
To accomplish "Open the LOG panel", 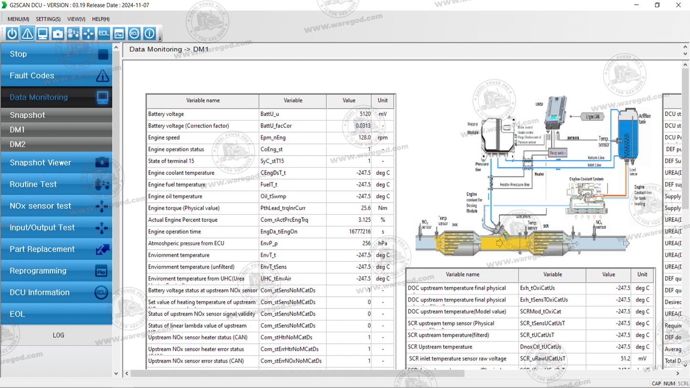I will coord(58,335).
